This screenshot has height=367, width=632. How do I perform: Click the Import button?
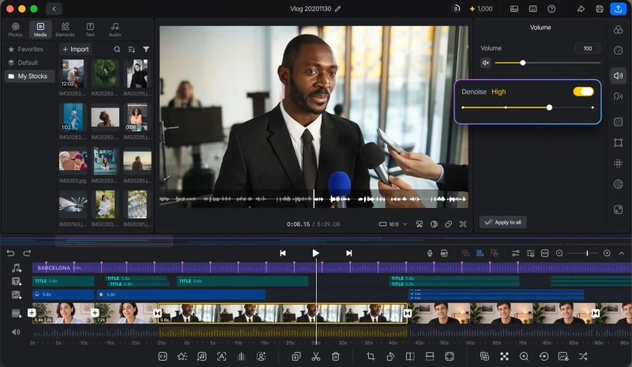click(76, 49)
